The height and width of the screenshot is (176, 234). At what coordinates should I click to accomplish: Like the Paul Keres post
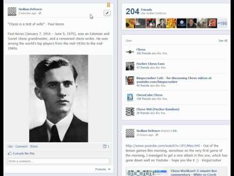(x=10, y=146)
